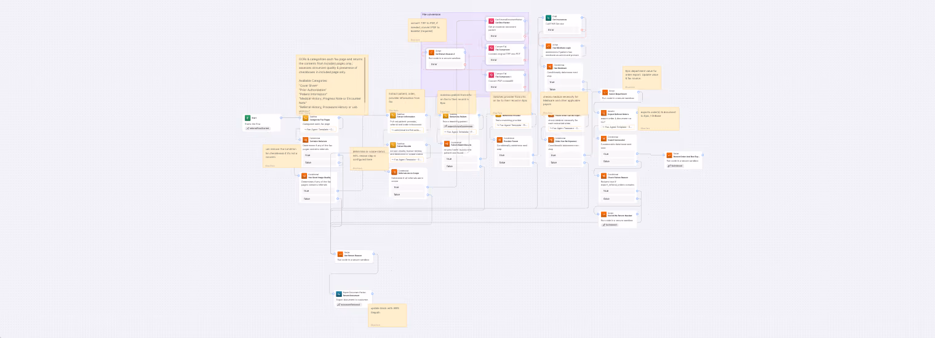Image resolution: width=935 pixels, height=338 pixels.
Task: Click the script icon on the No Return Needed node
Action: (603, 214)
